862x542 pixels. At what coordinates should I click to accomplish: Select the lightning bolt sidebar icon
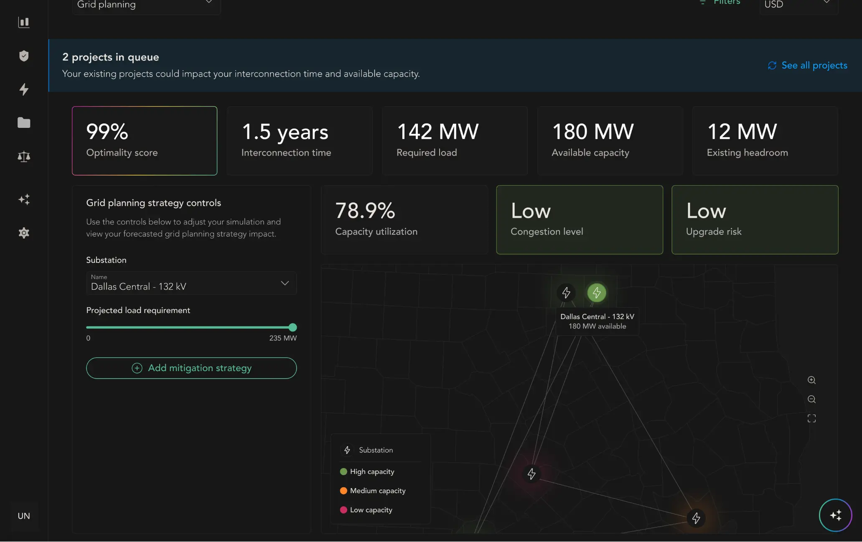pyautogui.click(x=24, y=89)
